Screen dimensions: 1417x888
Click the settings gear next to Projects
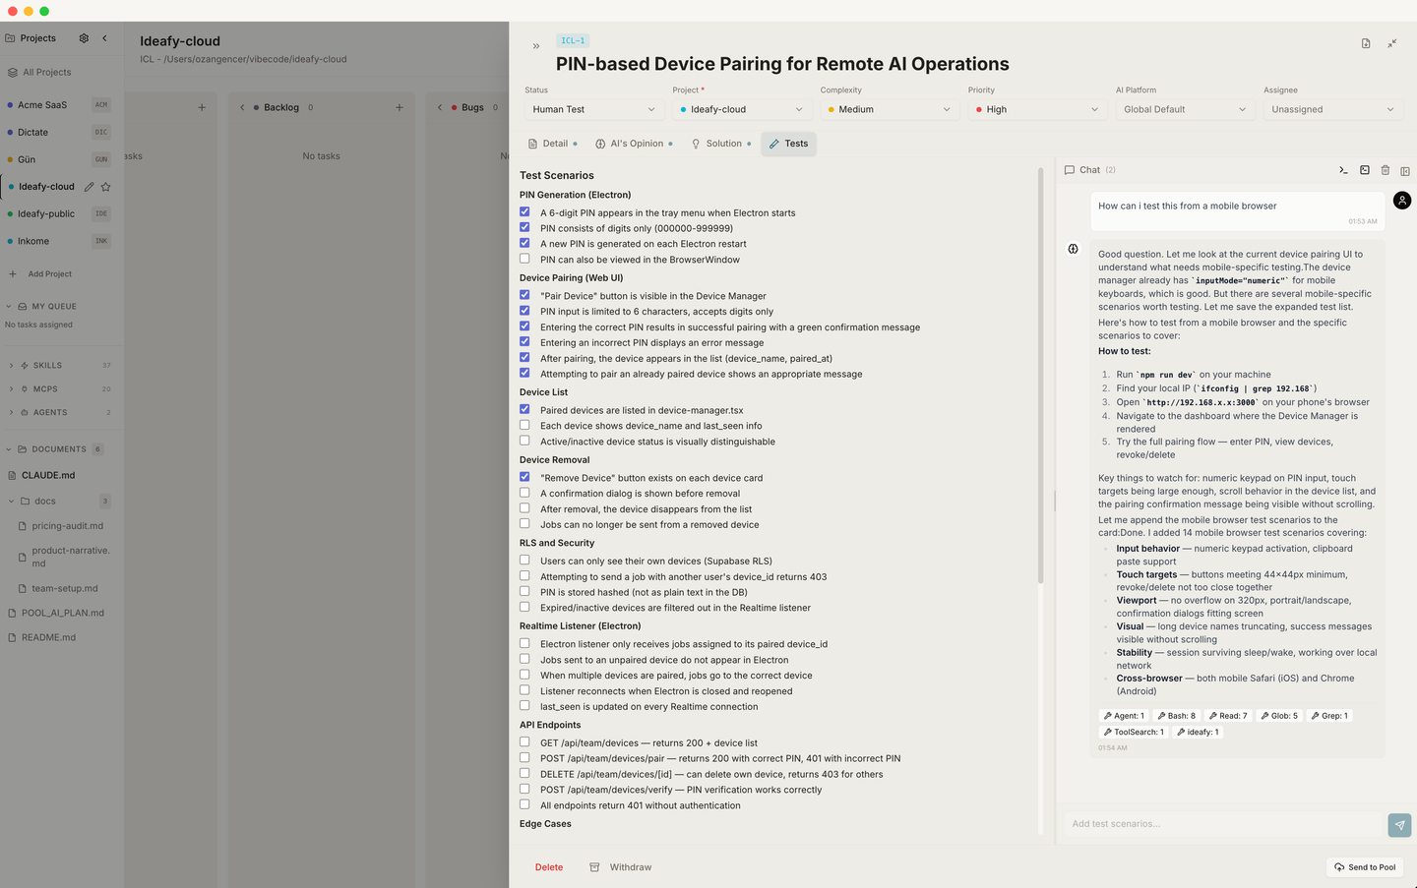84,38
